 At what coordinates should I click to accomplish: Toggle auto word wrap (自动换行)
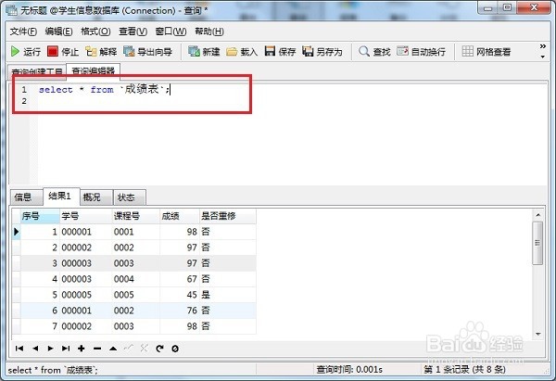click(421, 52)
